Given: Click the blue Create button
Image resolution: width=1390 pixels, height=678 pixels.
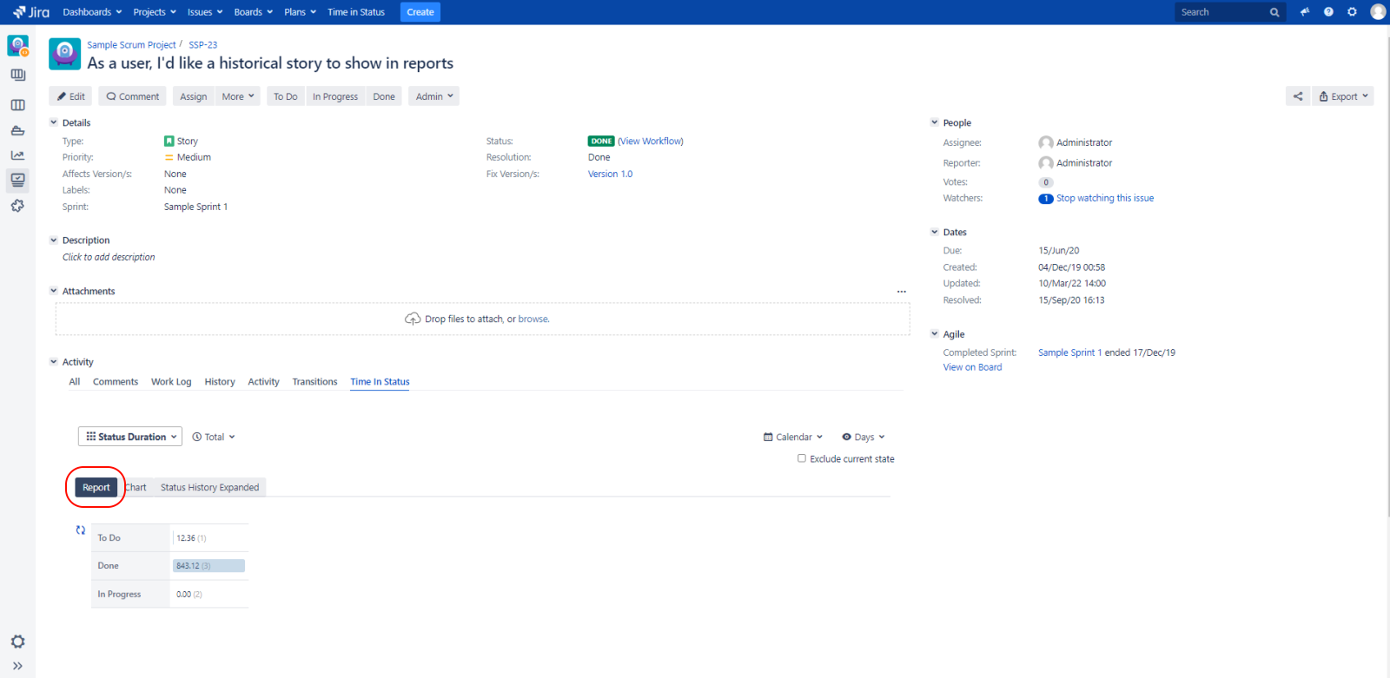Looking at the screenshot, I should coord(420,12).
